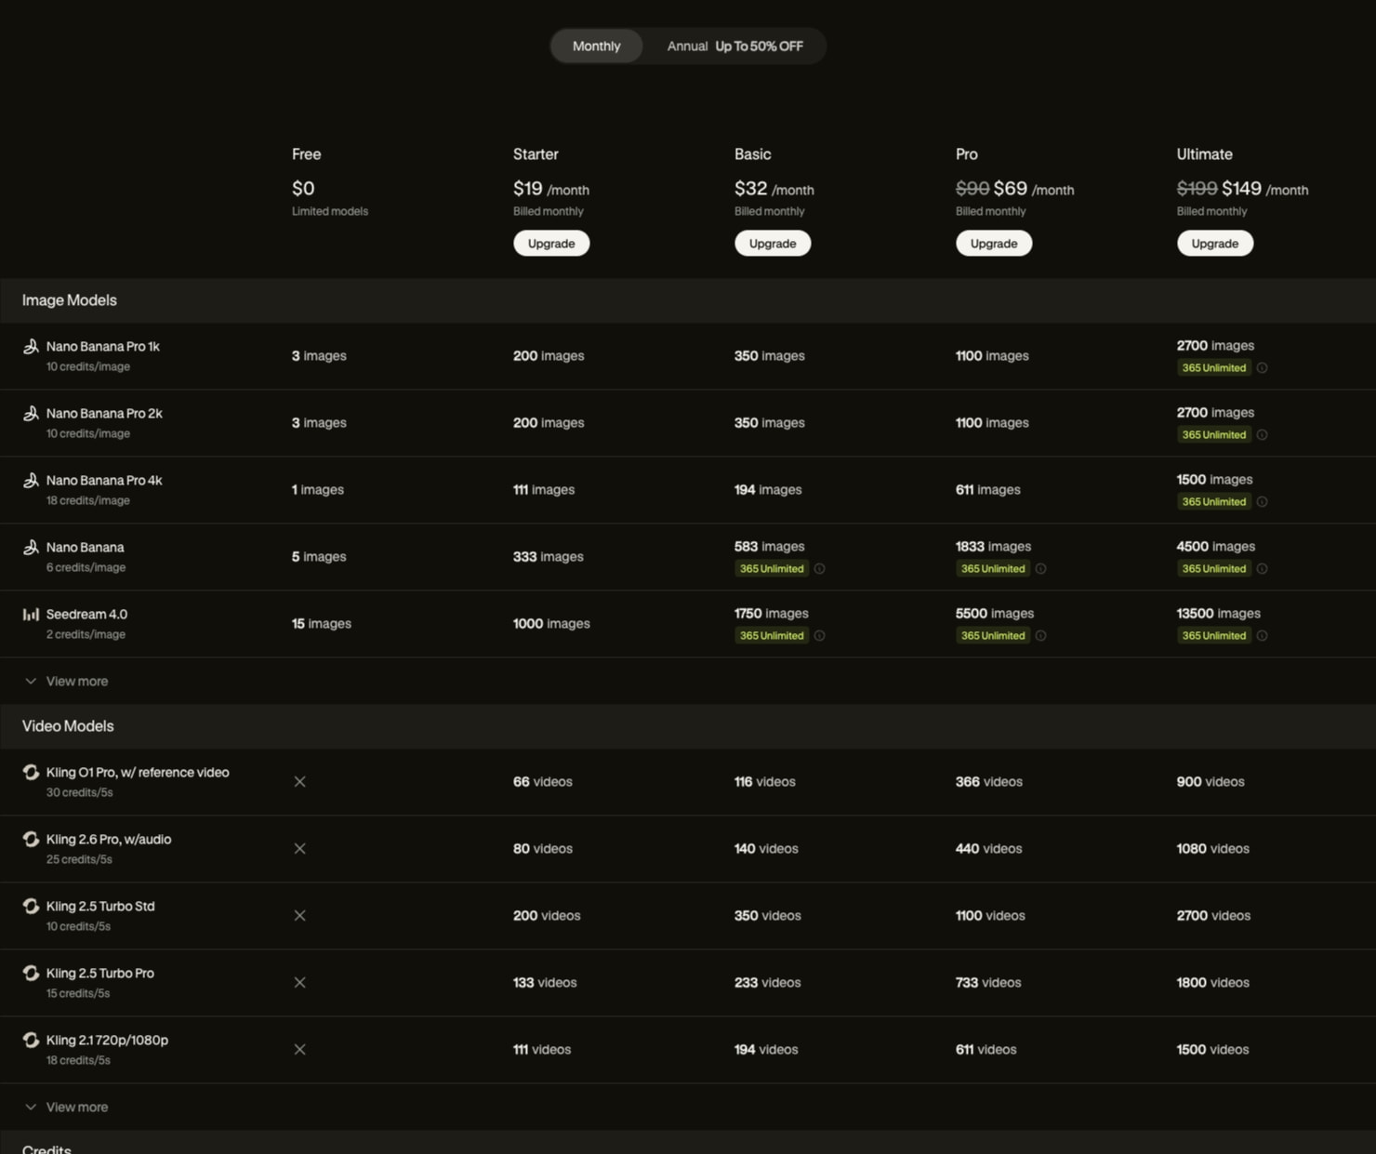Click the X mark for Kling O1 Pro Free
The image size is (1376, 1154).
(299, 781)
